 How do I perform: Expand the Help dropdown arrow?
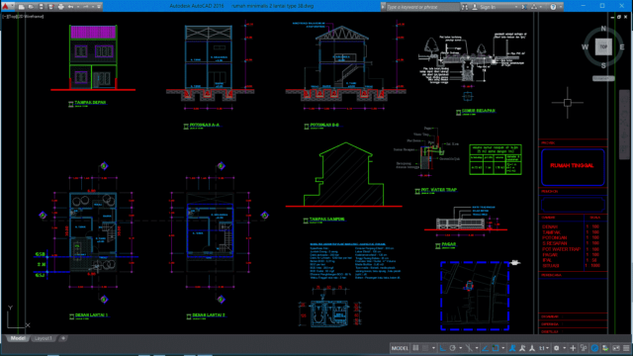point(561,7)
